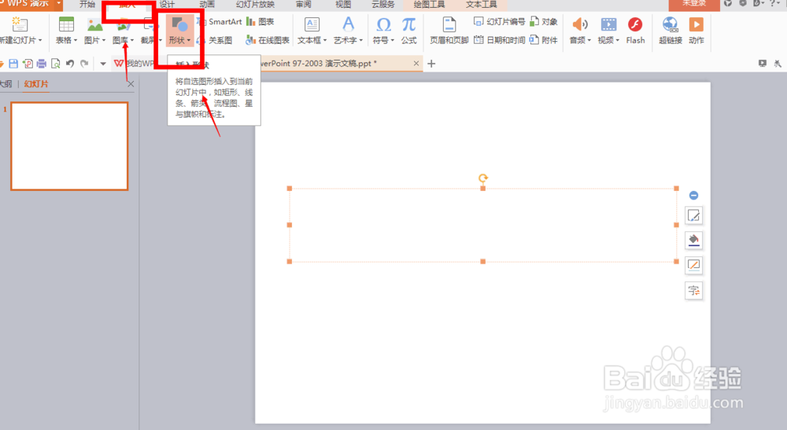
Task: Insert 幻灯片编号 slide number
Action: coord(500,21)
